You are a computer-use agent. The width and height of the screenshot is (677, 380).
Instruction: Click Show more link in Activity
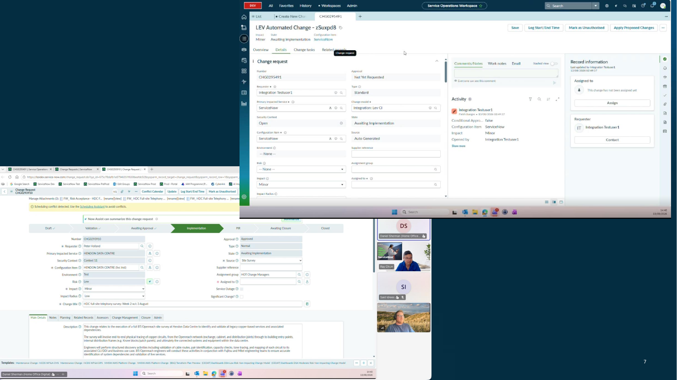click(458, 146)
